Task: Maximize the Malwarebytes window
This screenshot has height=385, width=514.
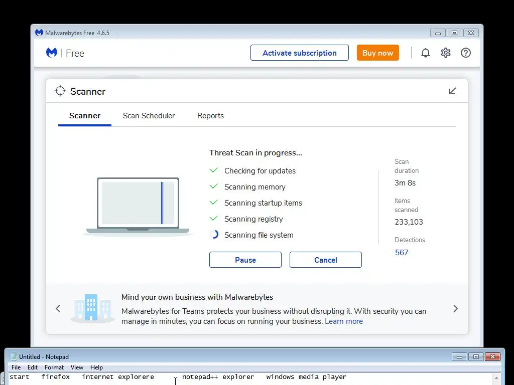Action: coord(454,33)
